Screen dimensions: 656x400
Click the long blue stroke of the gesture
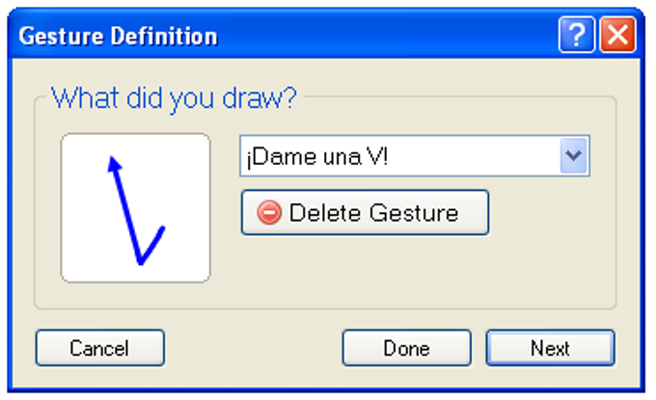[127, 211]
